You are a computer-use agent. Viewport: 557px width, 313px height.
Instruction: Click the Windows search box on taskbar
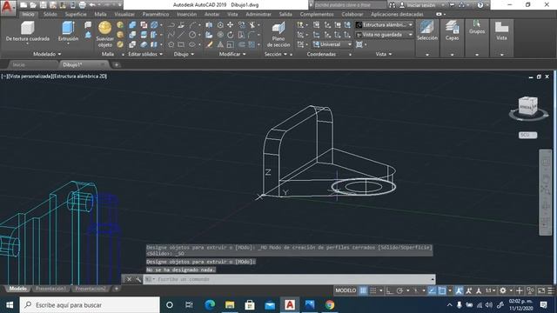pos(90,305)
